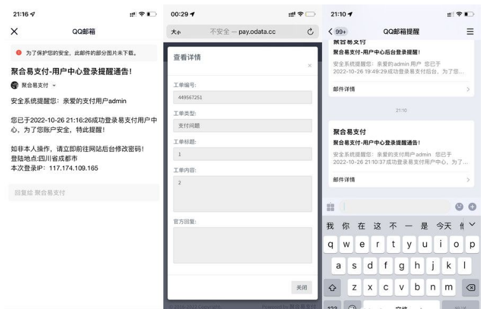Open the 大小 text size control in browser
The image size is (486, 309).
tap(176, 32)
